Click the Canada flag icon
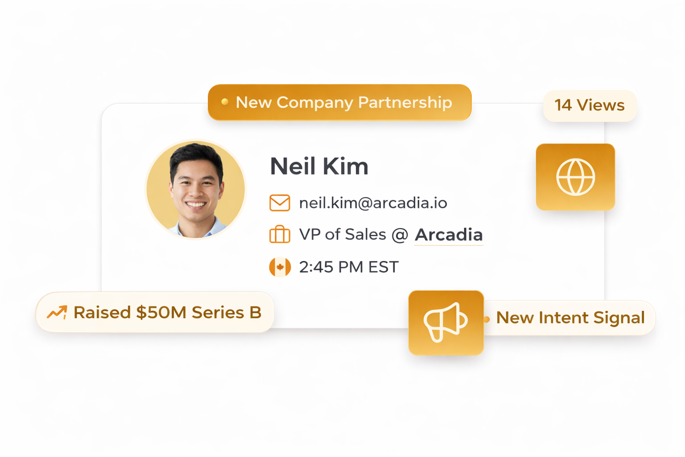 pos(280,267)
